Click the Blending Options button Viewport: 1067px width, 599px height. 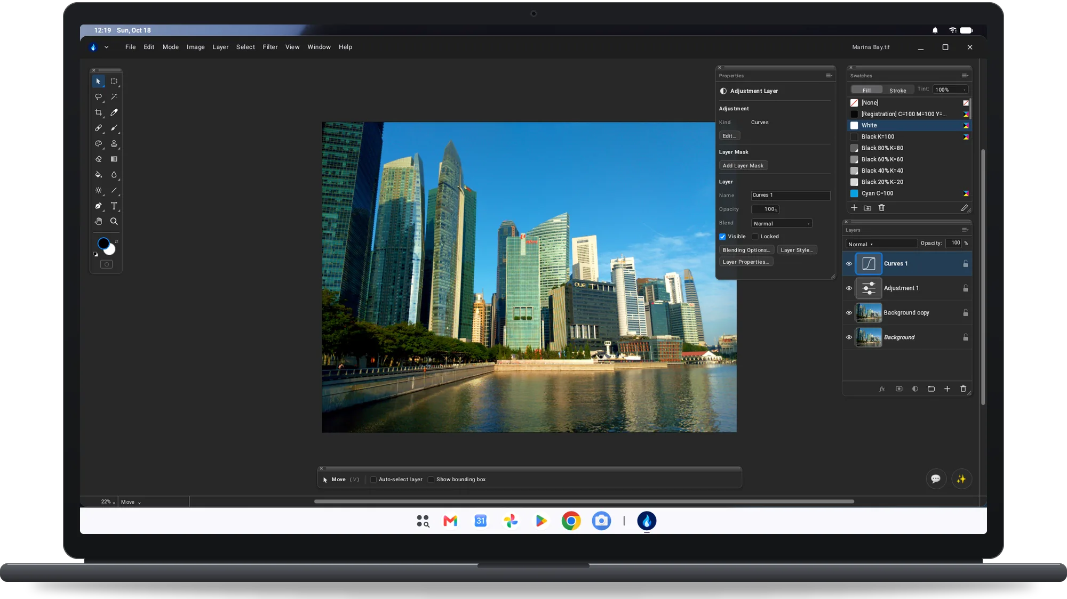(746, 250)
